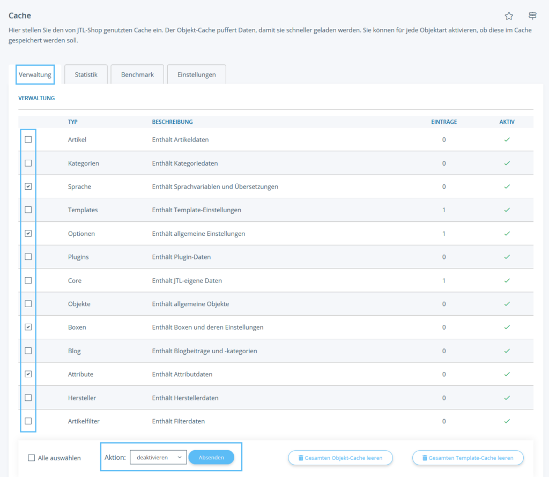This screenshot has height=477, width=549.
Task: Select the Kategorien row checkbox
Action: pyautogui.click(x=28, y=163)
